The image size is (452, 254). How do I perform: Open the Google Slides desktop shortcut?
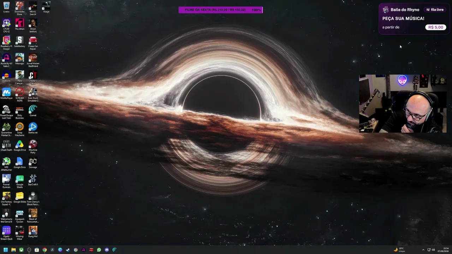click(19, 197)
